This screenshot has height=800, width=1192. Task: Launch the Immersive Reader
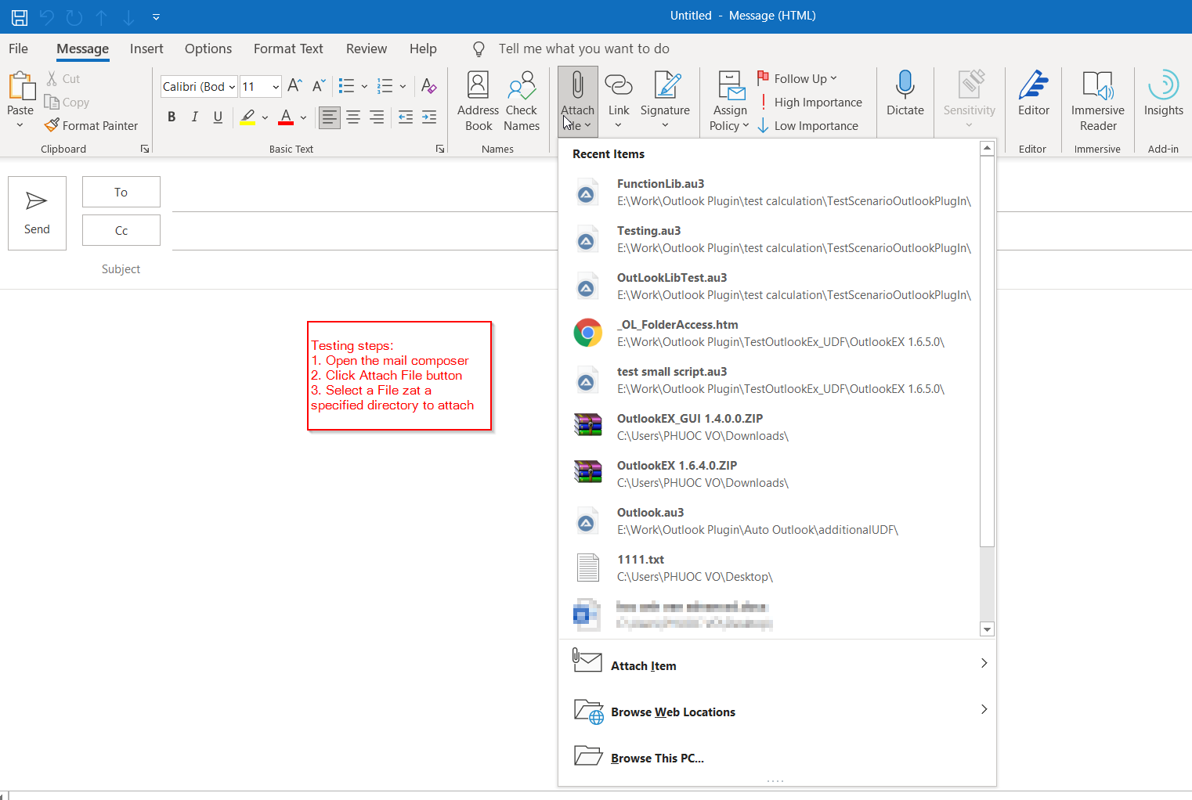point(1097,101)
